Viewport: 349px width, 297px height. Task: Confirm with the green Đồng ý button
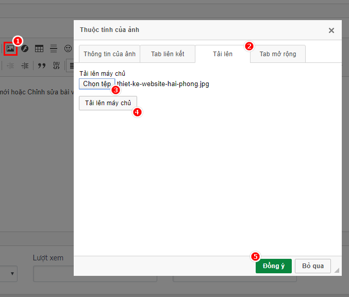click(x=274, y=266)
